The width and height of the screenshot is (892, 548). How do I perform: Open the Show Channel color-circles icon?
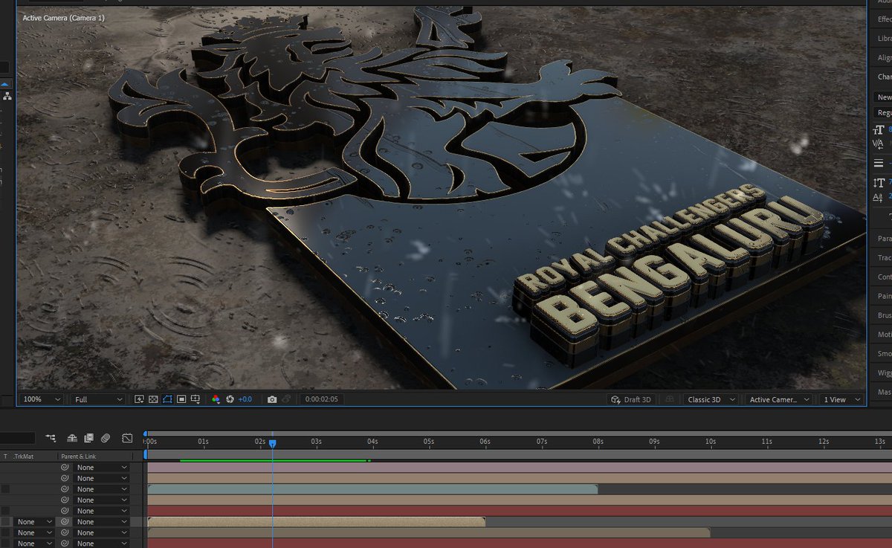[216, 399]
